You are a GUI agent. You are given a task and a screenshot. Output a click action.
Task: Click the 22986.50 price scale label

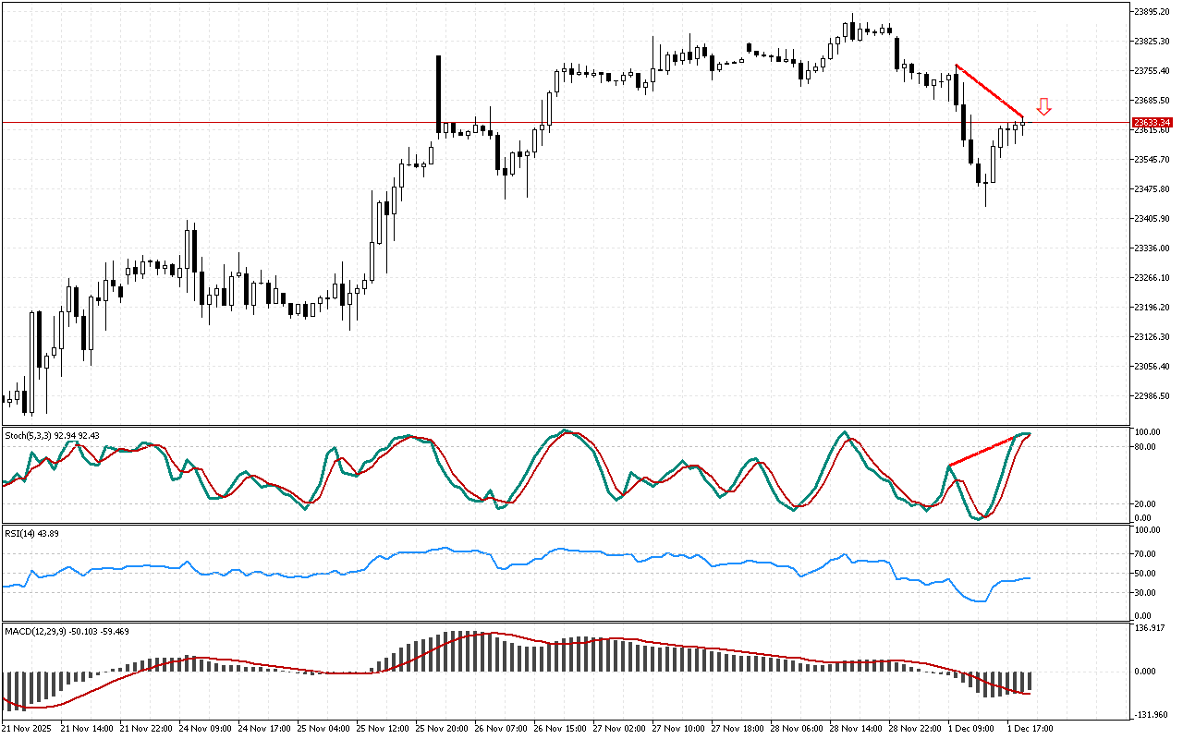(x=1152, y=396)
